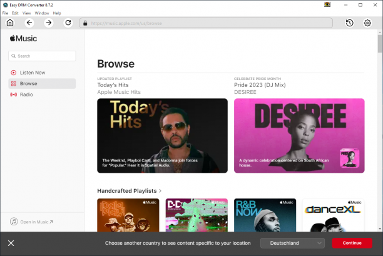This screenshot has height=256, width=383.
Task: Open conversion history clock icon
Action: [350, 23]
